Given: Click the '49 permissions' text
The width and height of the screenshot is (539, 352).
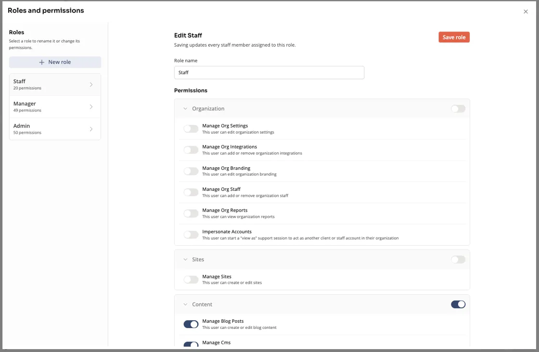Looking at the screenshot, I should [x=27, y=110].
